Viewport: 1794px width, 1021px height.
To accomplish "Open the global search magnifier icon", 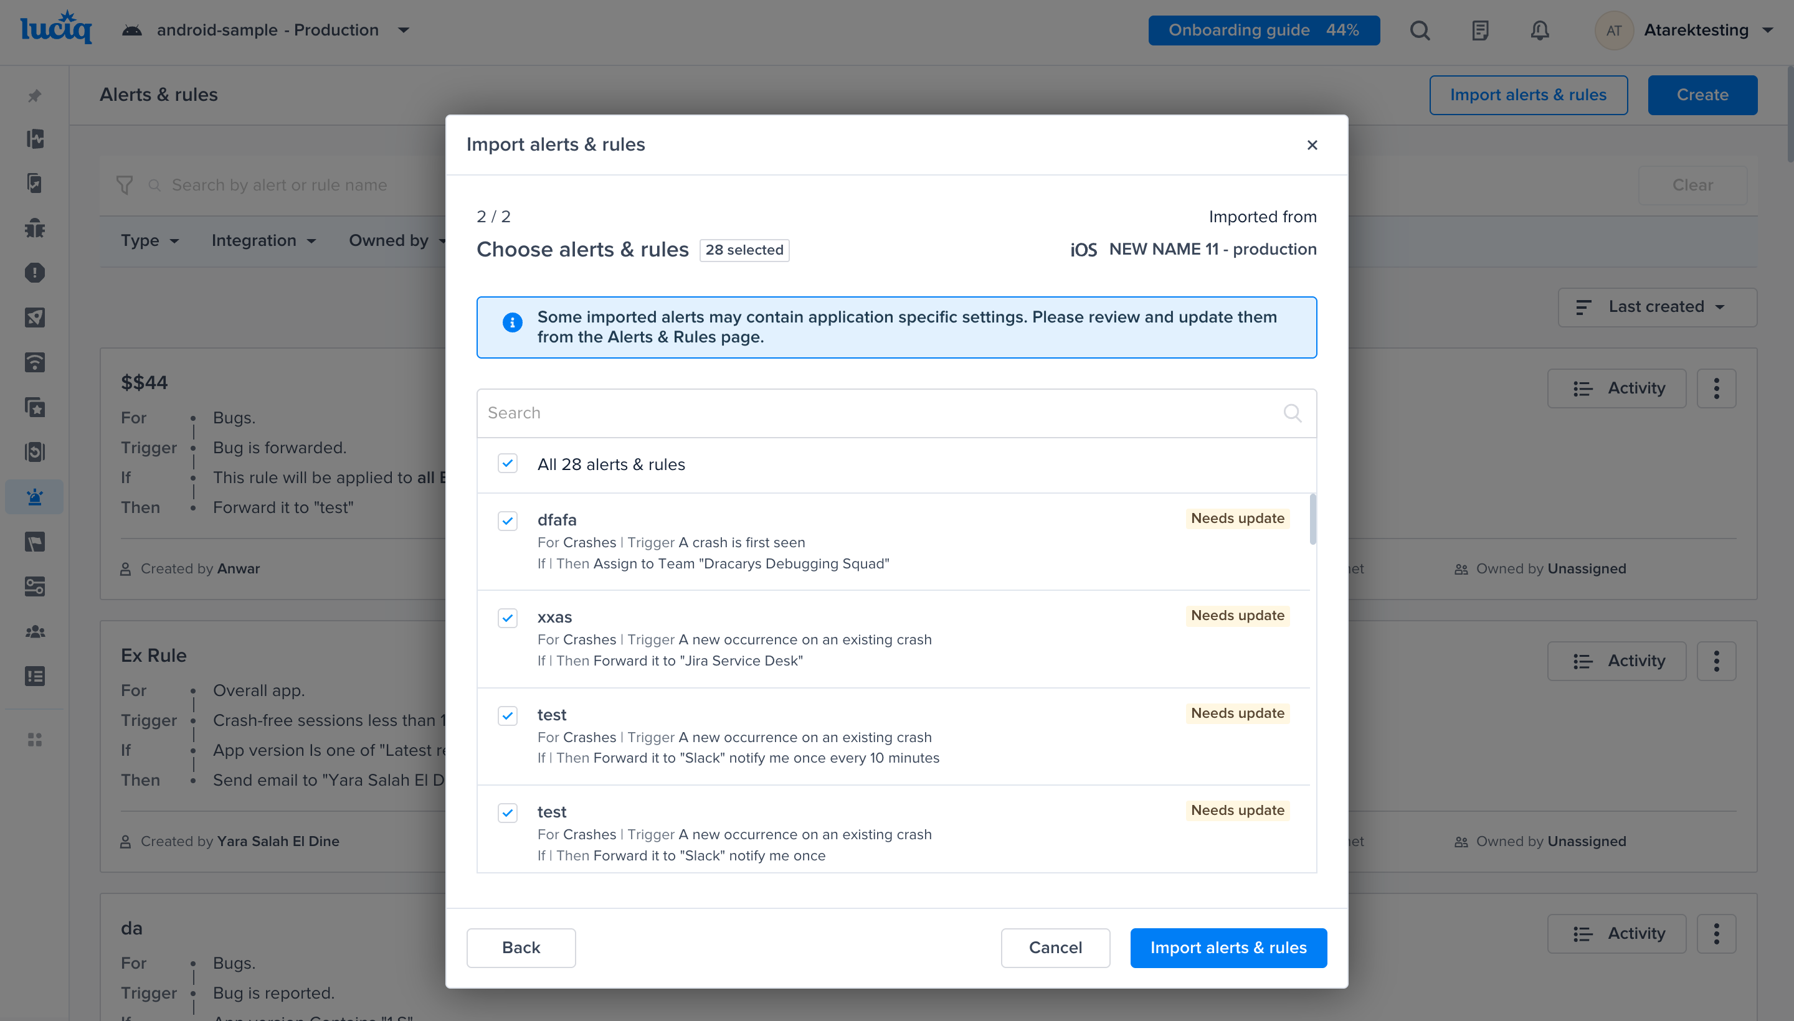I will tap(1420, 30).
